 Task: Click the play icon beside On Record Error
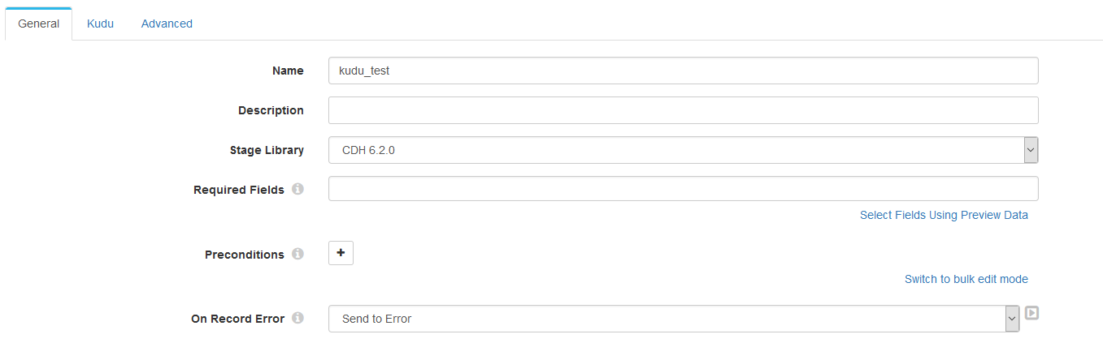[1031, 312]
